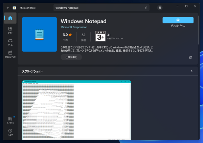Maximize the Microsoft Store window
This screenshot has height=143, width=203.
pos(186,6)
